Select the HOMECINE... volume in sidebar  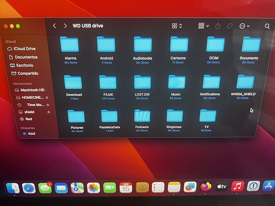coord(30,98)
